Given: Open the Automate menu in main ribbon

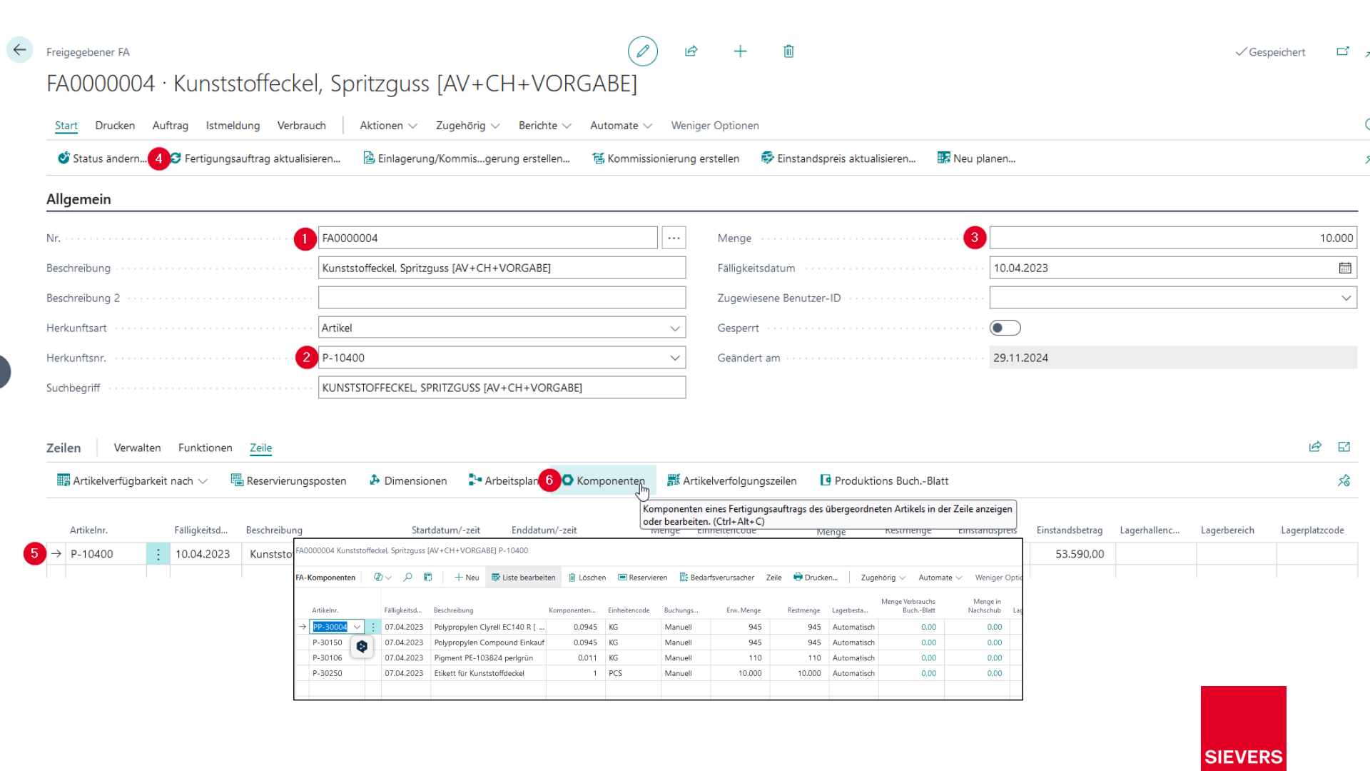Looking at the screenshot, I should (621, 126).
